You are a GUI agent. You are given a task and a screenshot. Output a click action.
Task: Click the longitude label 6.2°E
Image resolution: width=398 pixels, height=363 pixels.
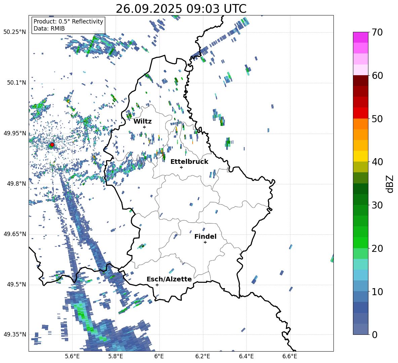coord(203,357)
